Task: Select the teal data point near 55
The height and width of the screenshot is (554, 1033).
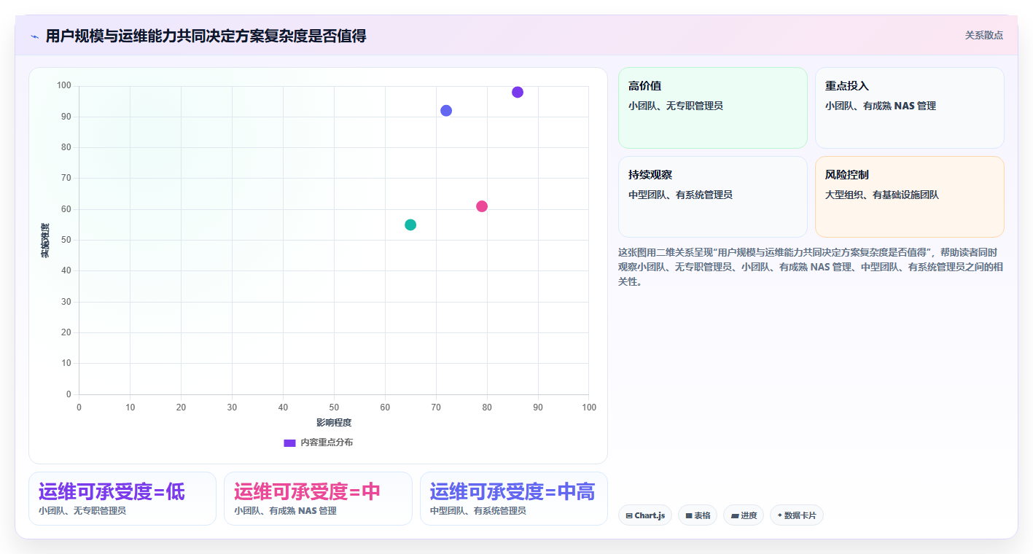Action: (410, 225)
